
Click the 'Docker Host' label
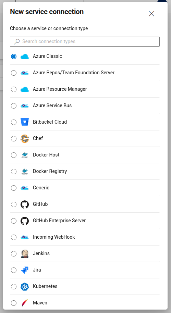[46, 155]
